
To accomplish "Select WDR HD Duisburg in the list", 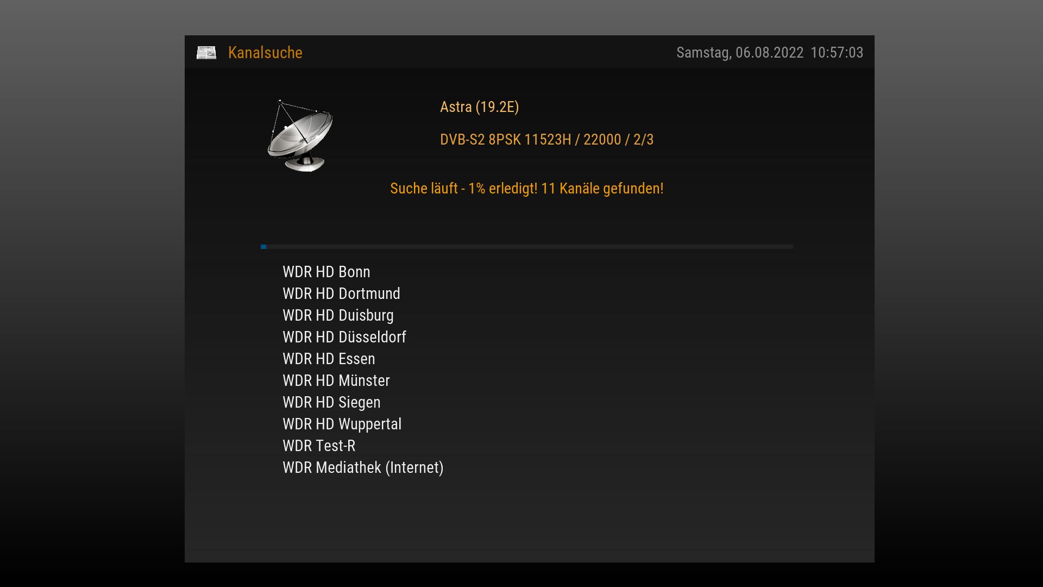I will tap(338, 315).
